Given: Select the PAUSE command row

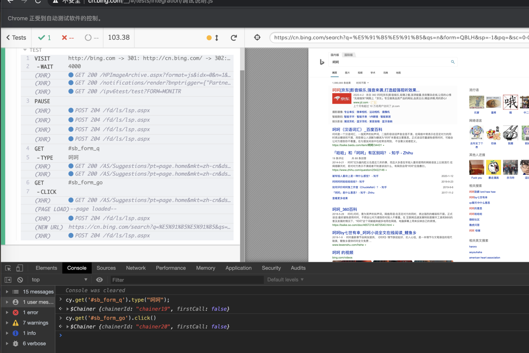Looking at the screenshot, I should (x=127, y=101).
